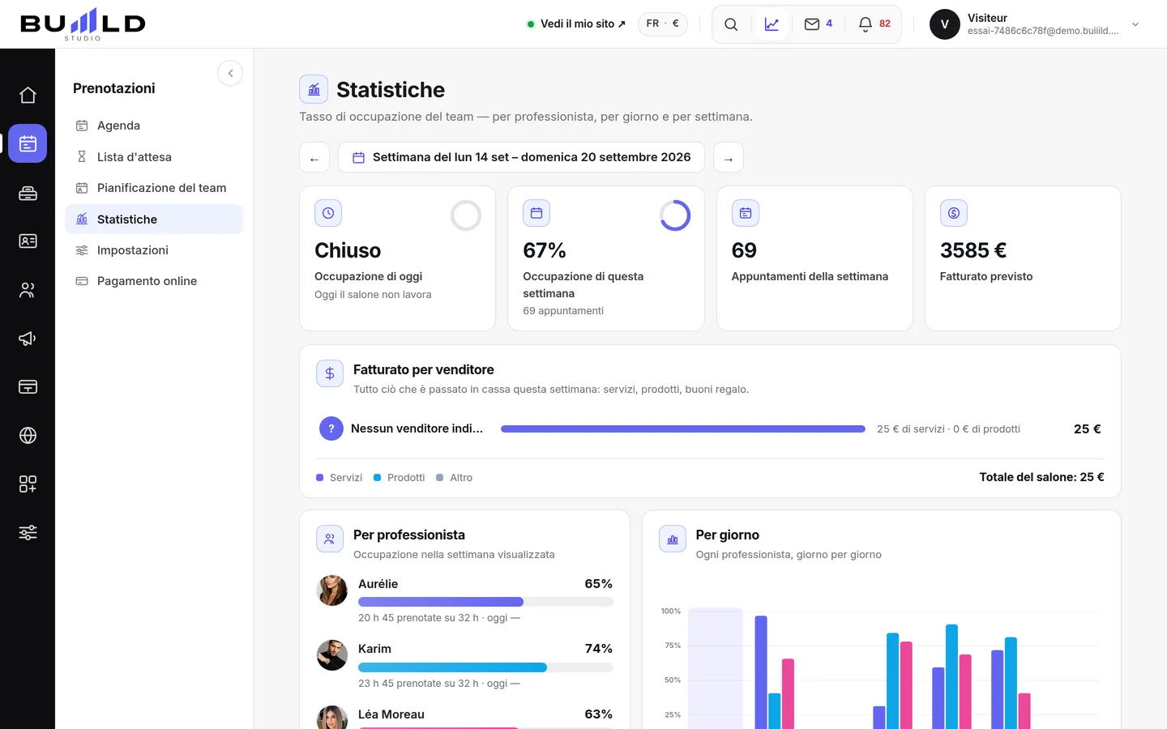Click Aurélie's "20 h 45 prenotate su 32 h" text

(439, 618)
